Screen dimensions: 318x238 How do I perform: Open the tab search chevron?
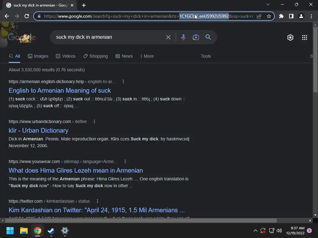coord(268,4)
